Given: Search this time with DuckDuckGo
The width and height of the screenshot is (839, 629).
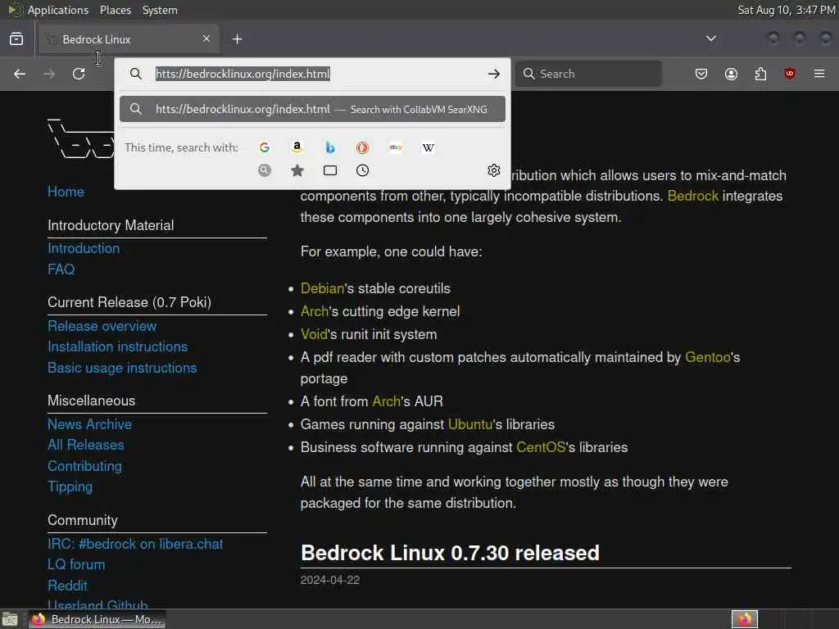Looking at the screenshot, I should [363, 147].
